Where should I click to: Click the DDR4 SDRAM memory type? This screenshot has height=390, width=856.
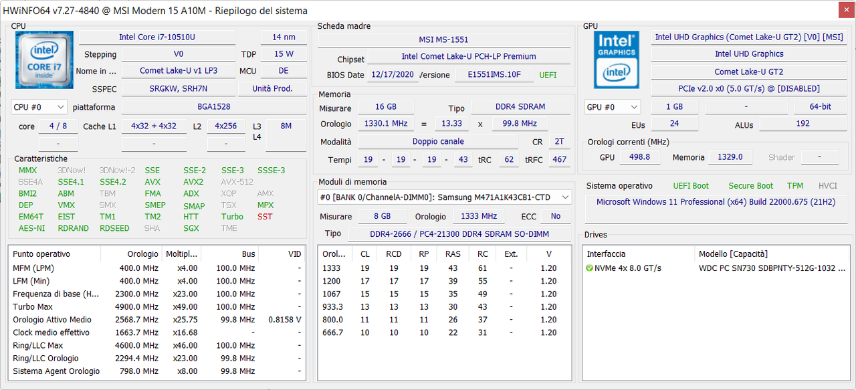[x=521, y=107]
